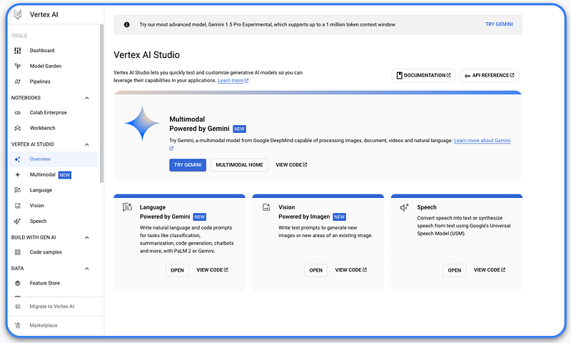Image resolution: width=571 pixels, height=343 pixels.
Task: Click the Multimodal star icon in sidebar
Action: click(17, 174)
